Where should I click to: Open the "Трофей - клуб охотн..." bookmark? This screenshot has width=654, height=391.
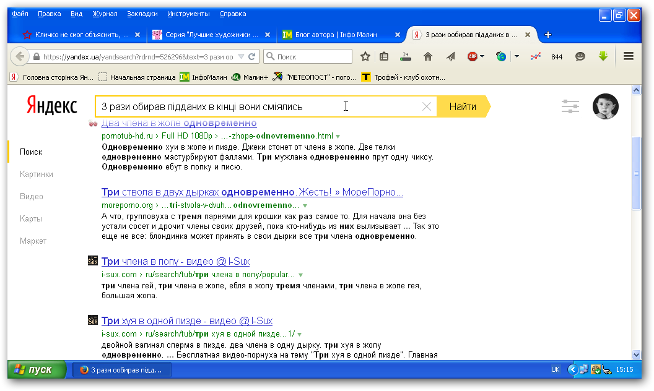pos(403,77)
